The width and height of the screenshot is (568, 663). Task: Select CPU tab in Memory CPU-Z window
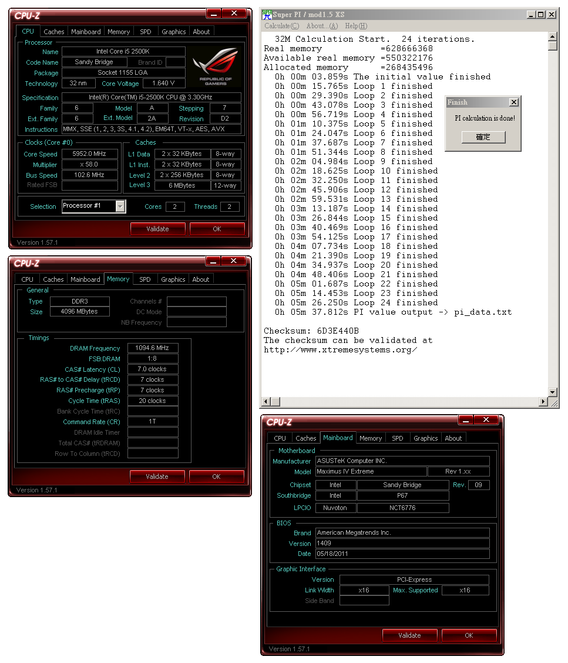coord(27,279)
